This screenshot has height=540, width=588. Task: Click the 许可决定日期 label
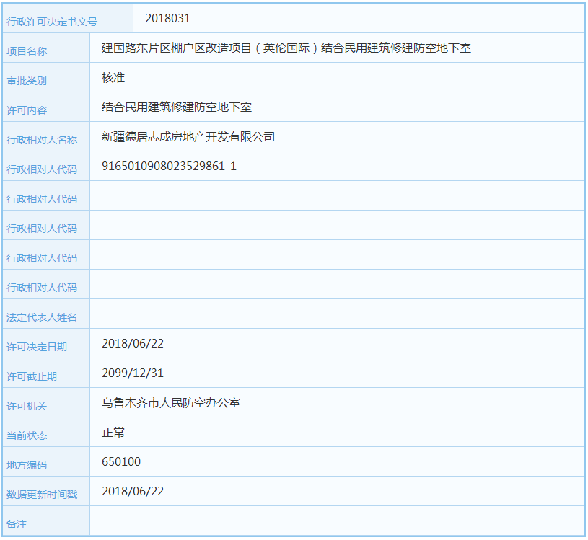(37, 348)
